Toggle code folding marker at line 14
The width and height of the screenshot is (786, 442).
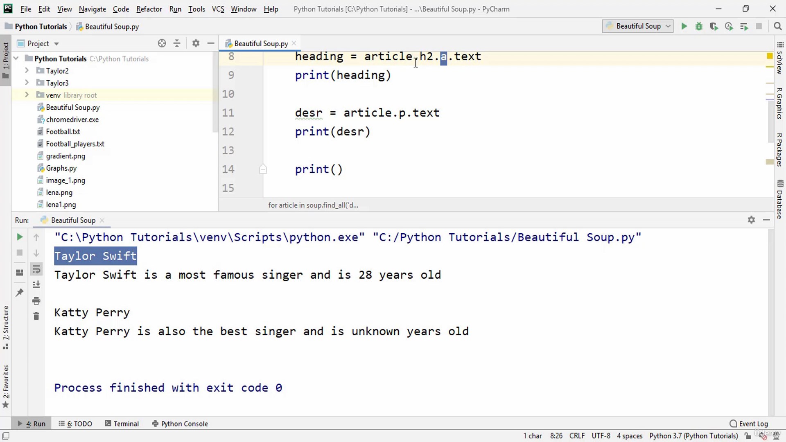263,169
